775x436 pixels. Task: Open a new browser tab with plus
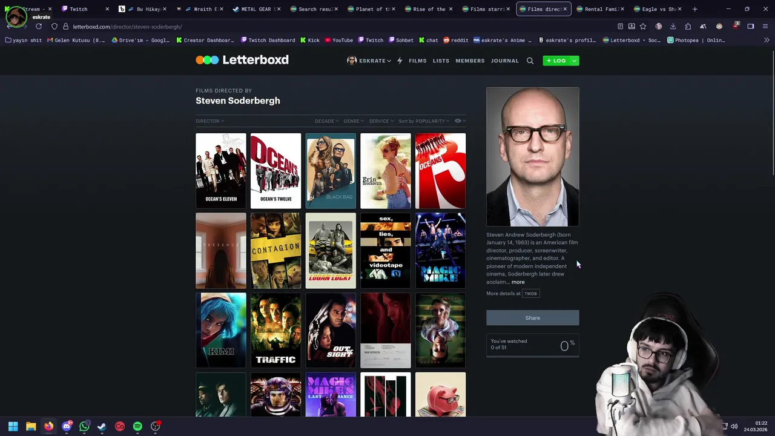pos(694,9)
